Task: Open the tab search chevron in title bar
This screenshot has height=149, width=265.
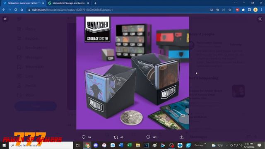Action: [x=236, y=3]
